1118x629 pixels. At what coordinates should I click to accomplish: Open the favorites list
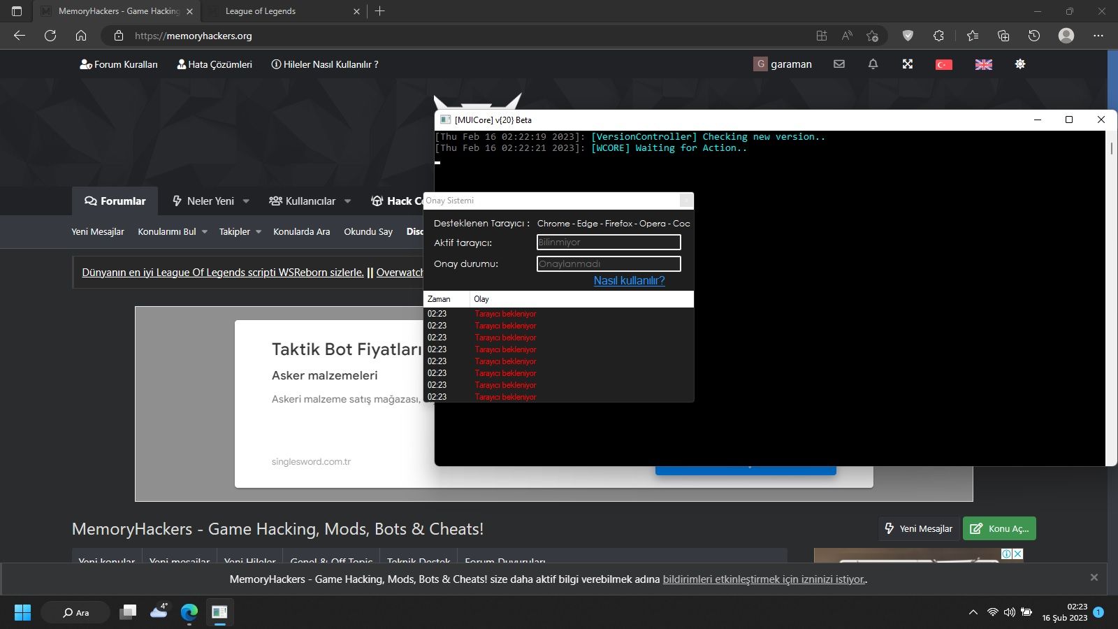(973, 36)
